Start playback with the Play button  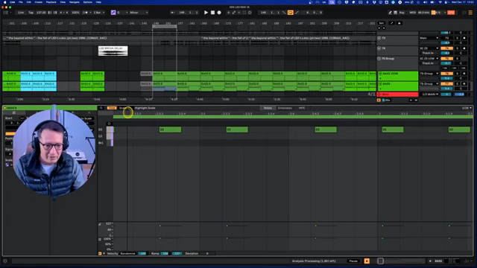pyautogui.click(x=206, y=13)
